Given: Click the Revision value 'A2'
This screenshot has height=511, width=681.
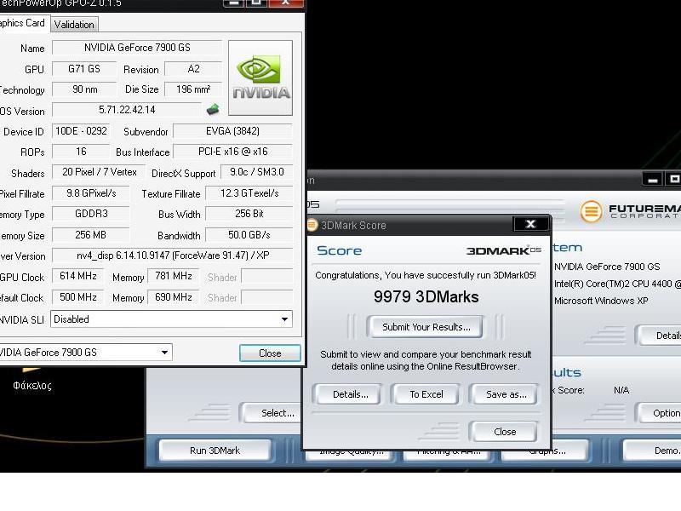Looking at the screenshot, I should (x=193, y=69).
